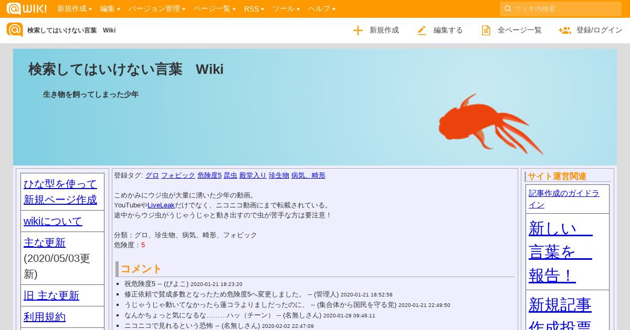This screenshot has height=330, width=630.
Task: Expand the ページ一覧 menu
Action: [215, 9]
